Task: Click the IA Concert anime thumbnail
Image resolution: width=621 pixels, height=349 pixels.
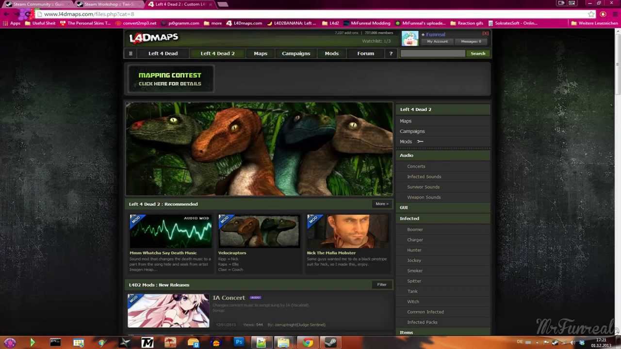Action: click(x=168, y=311)
